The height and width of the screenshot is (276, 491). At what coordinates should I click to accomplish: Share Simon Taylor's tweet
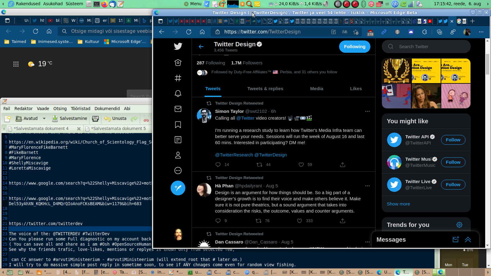343,165
